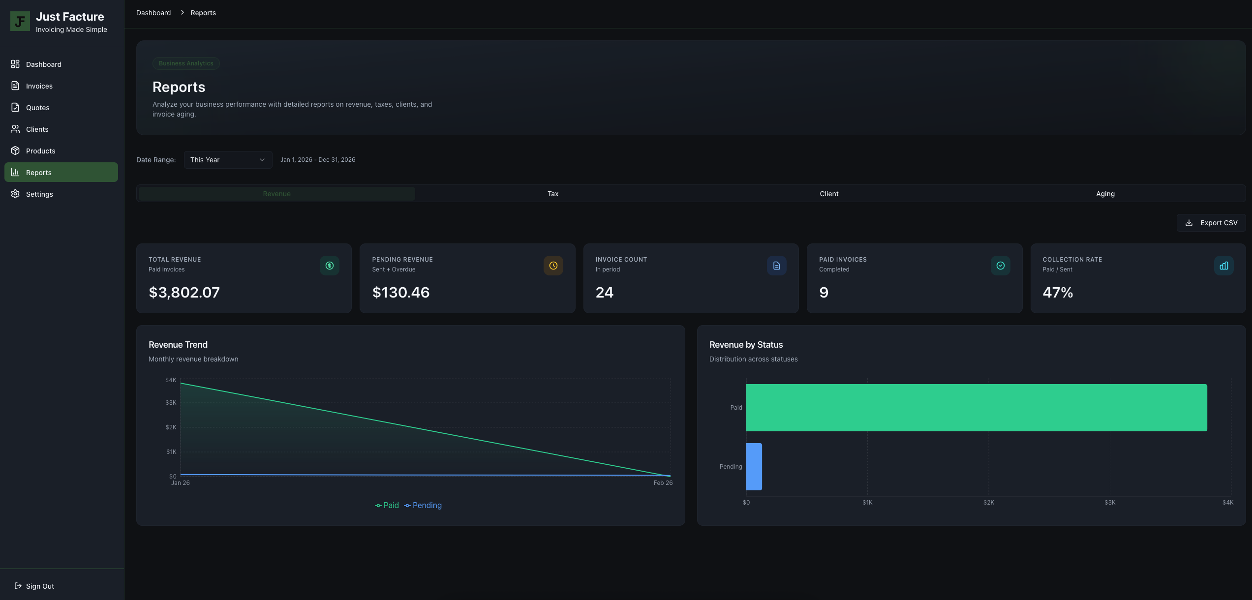
Task: Click the Collection Rate chart icon
Action: [1223, 266]
